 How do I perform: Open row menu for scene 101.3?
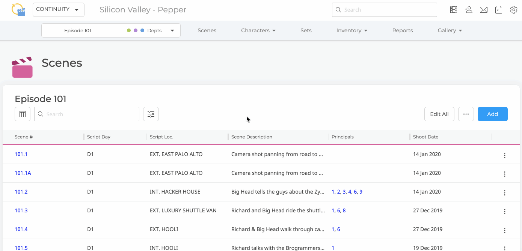click(x=505, y=212)
